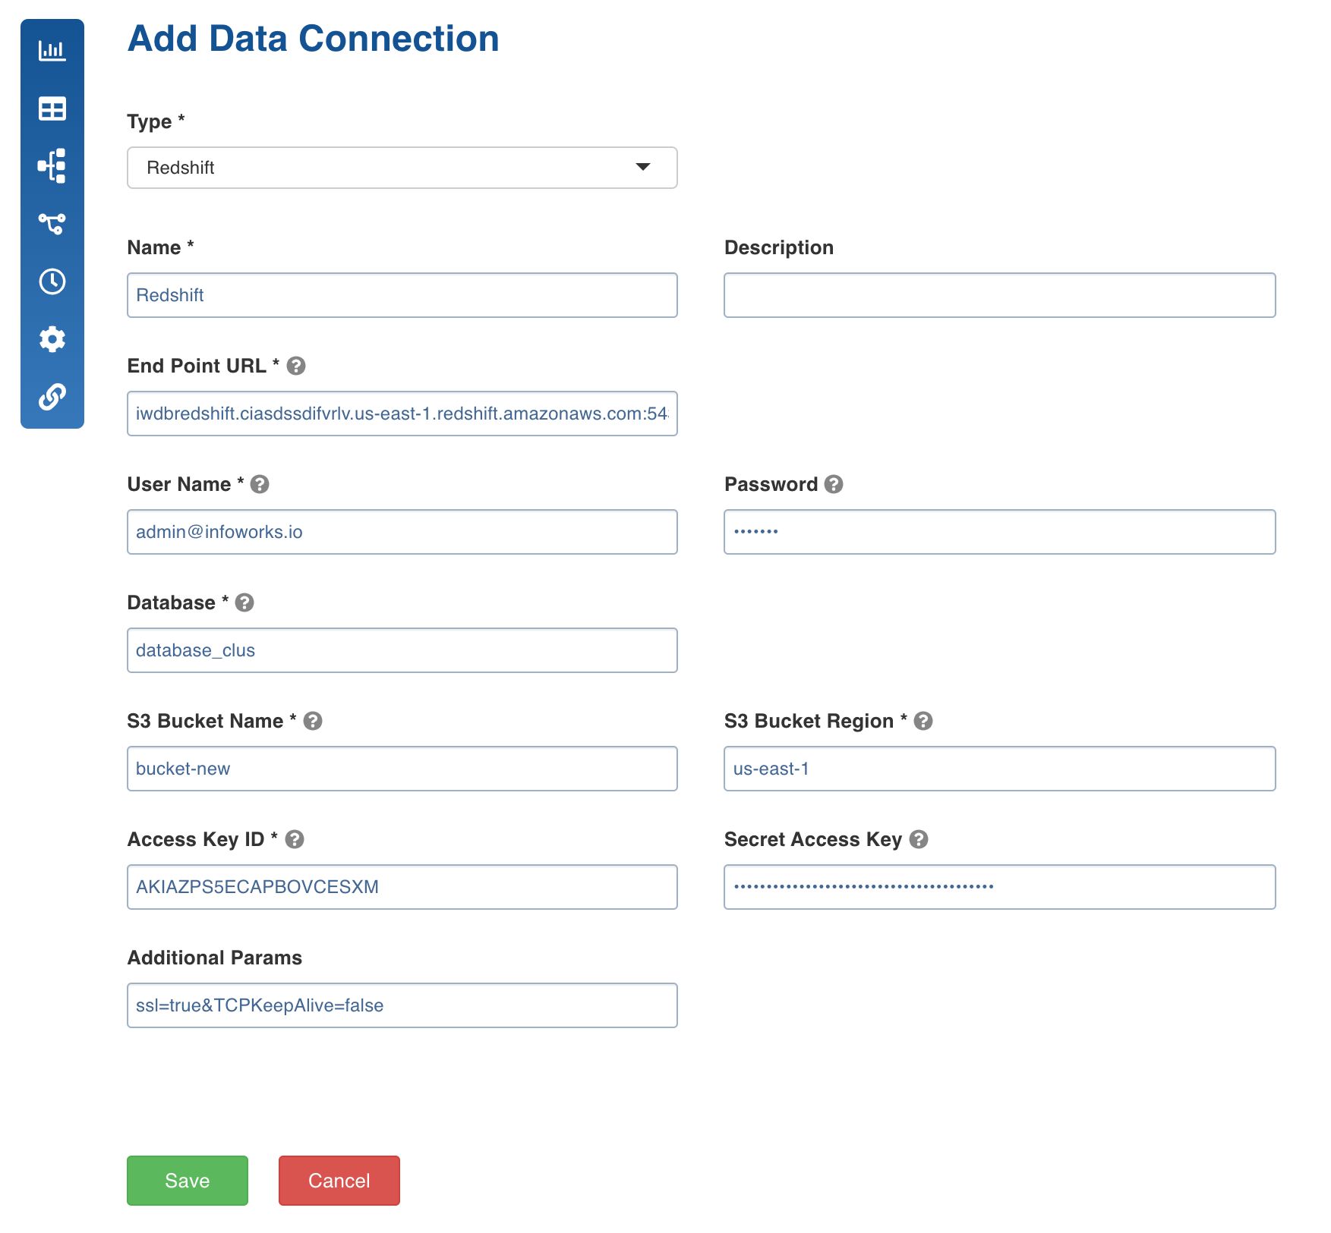Focus the Name input field
The width and height of the screenshot is (1331, 1233).
[402, 295]
